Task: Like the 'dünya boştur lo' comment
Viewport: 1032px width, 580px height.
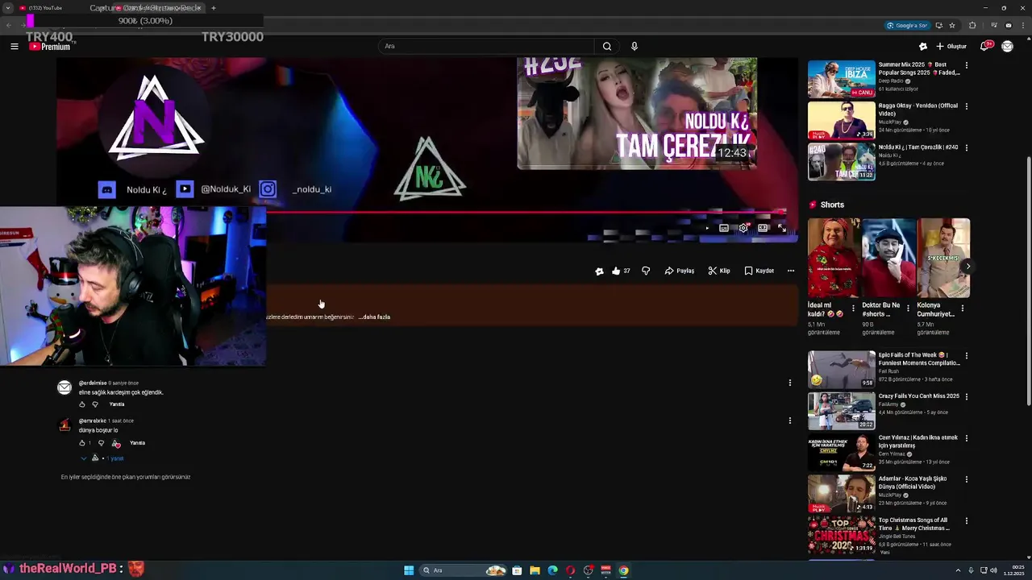Action: [x=81, y=443]
